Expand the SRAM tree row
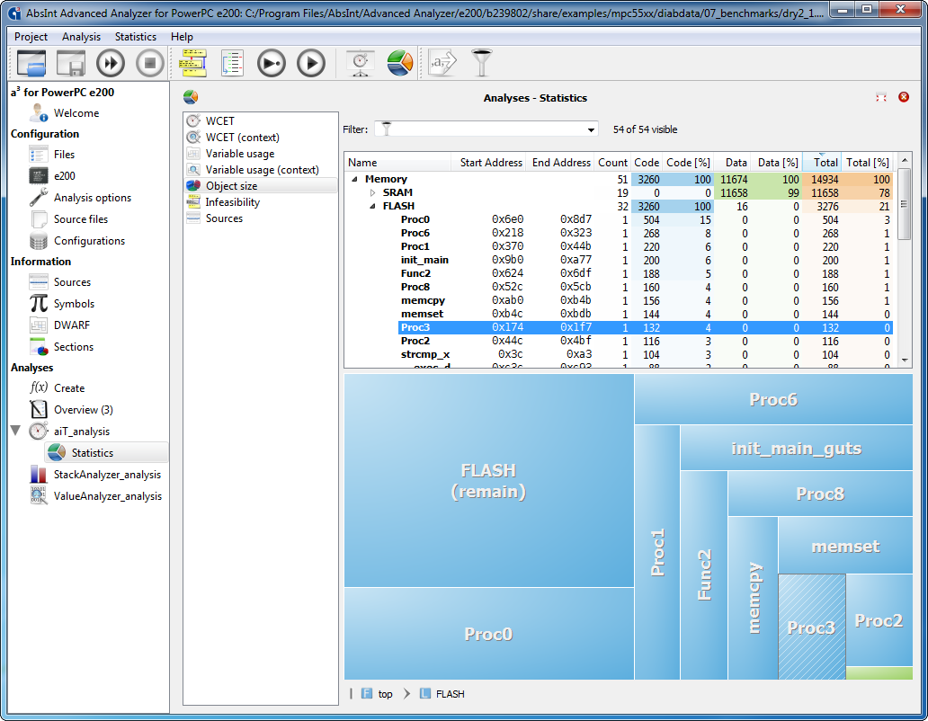The height and width of the screenshot is (721, 928). (372, 192)
